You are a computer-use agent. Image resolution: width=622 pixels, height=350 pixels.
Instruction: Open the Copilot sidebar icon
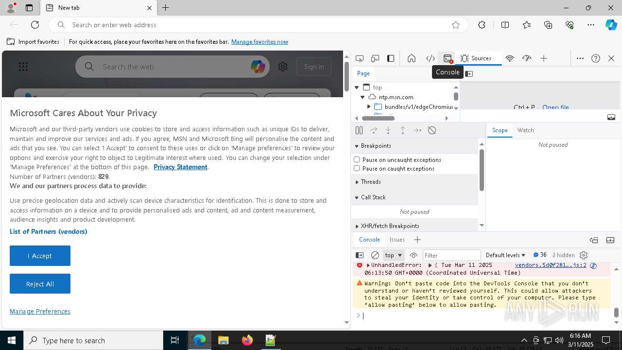click(611, 25)
